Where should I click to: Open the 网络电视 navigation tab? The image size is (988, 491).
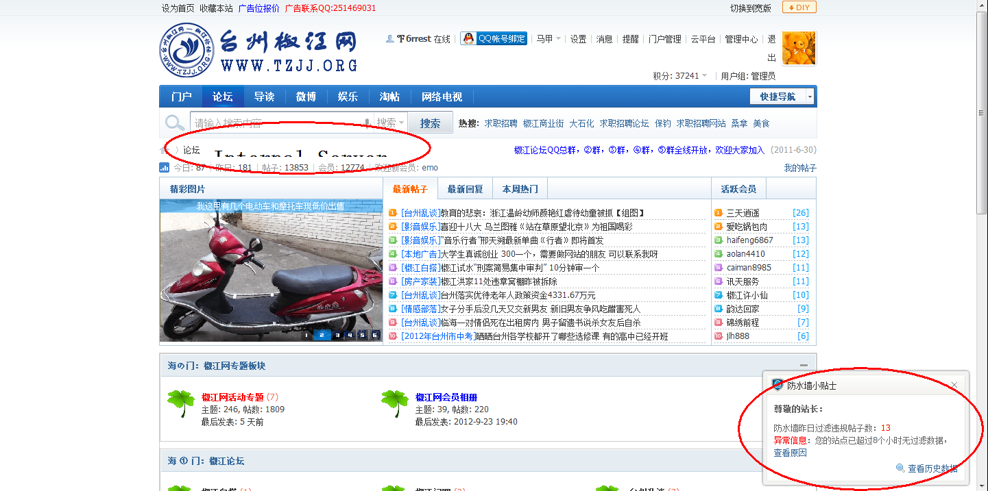coord(442,97)
